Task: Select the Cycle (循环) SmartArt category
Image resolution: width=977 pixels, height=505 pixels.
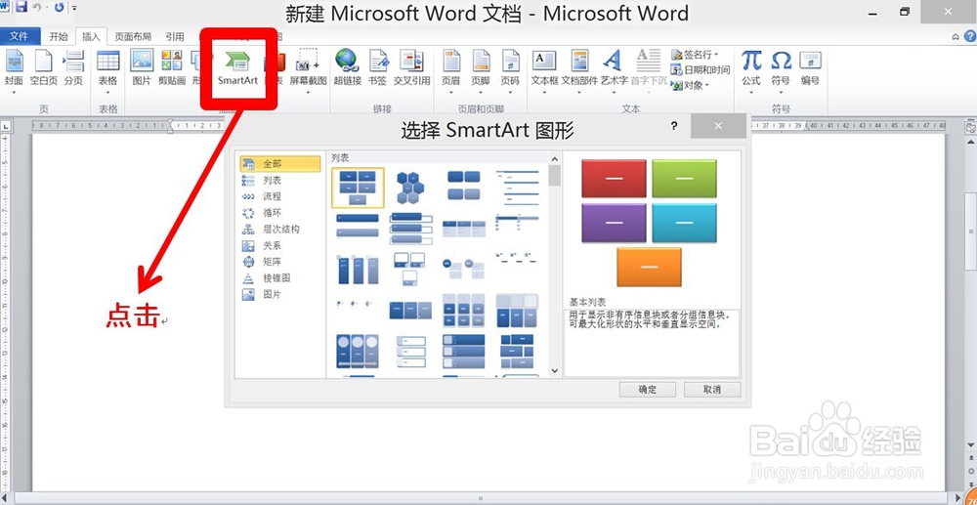Action: pyautogui.click(x=279, y=212)
